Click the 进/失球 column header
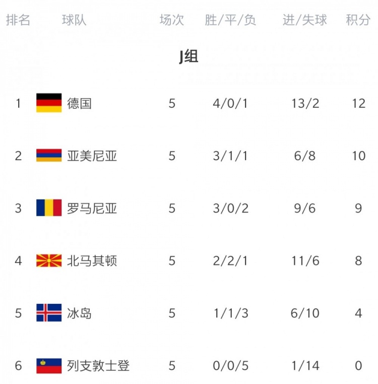The height and width of the screenshot is (384, 378). tap(305, 20)
